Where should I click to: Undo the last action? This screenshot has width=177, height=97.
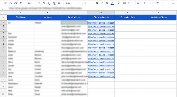(6, 3)
